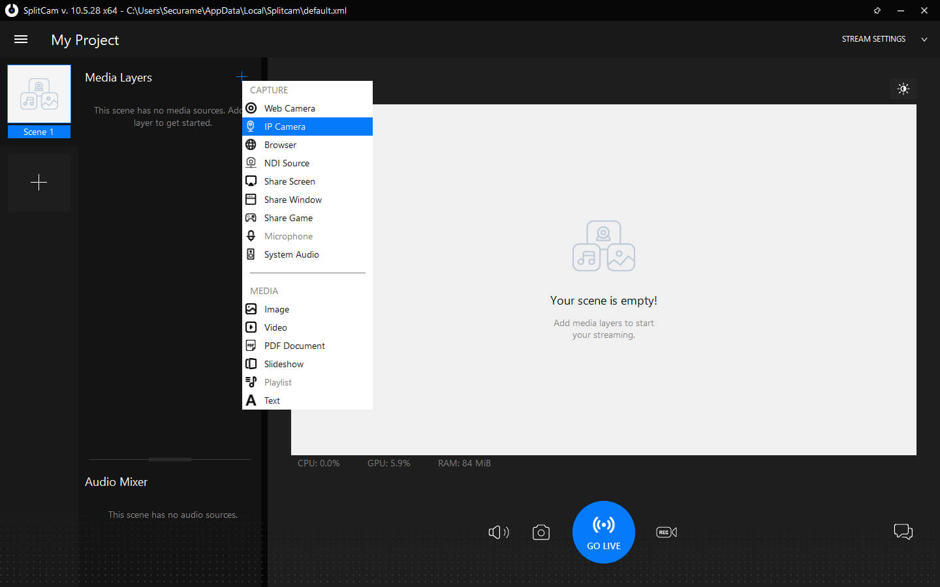Image resolution: width=940 pixels, height=587 pixels.
Task: Choose NDI Source menu entry
Action: [307, 163]
